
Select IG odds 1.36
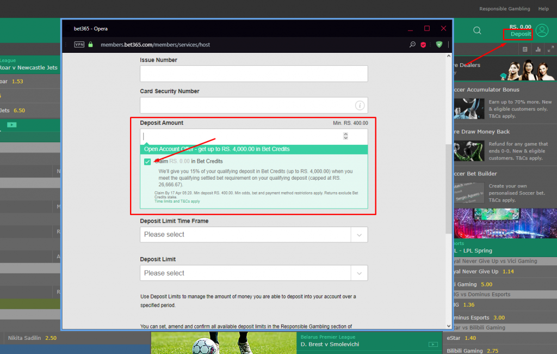pos(469,305)
